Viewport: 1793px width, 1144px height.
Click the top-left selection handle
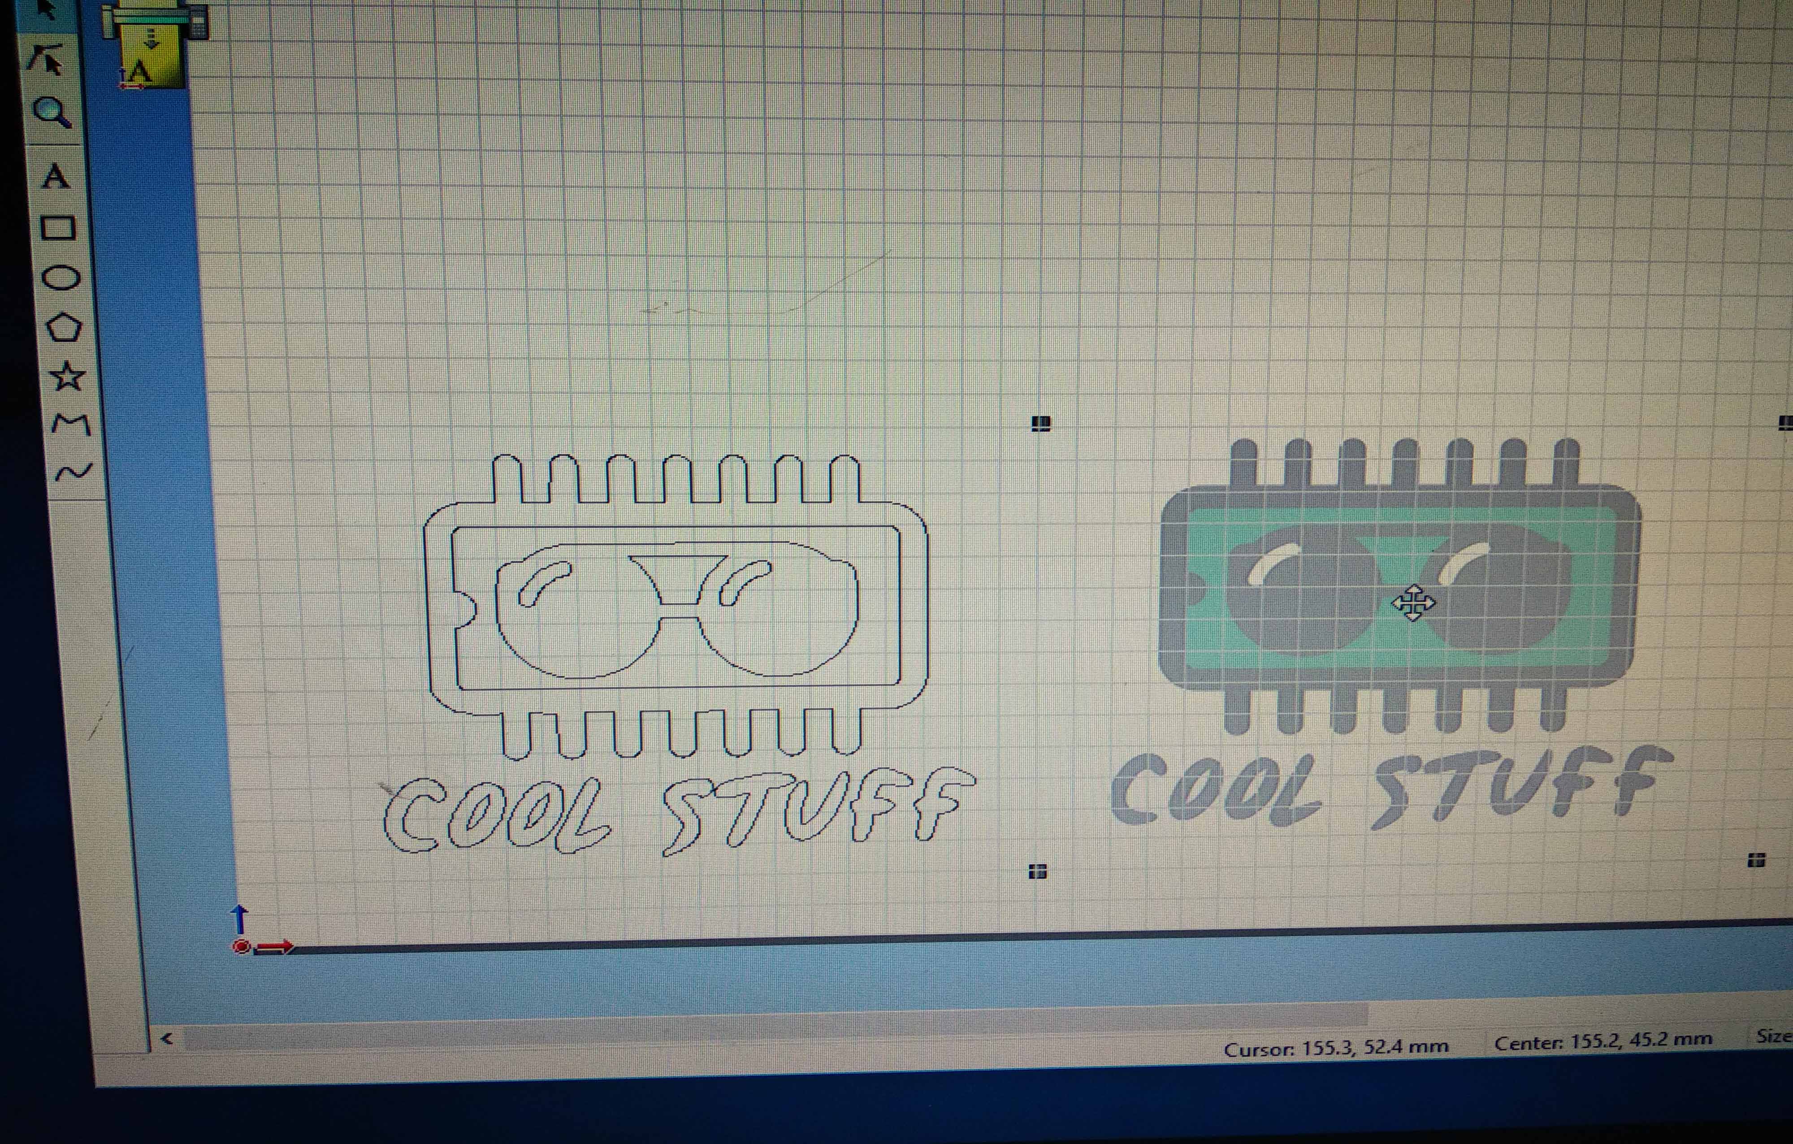1041,424
